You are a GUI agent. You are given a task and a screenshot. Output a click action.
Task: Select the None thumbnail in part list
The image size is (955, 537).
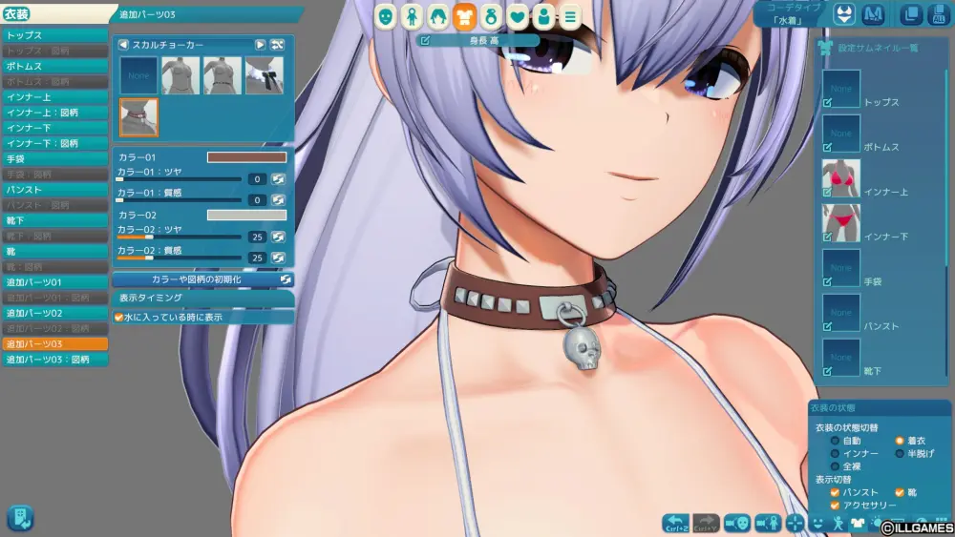pos(138,75)
